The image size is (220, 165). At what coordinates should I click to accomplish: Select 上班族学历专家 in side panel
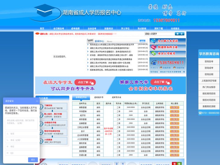coord(209,81)
